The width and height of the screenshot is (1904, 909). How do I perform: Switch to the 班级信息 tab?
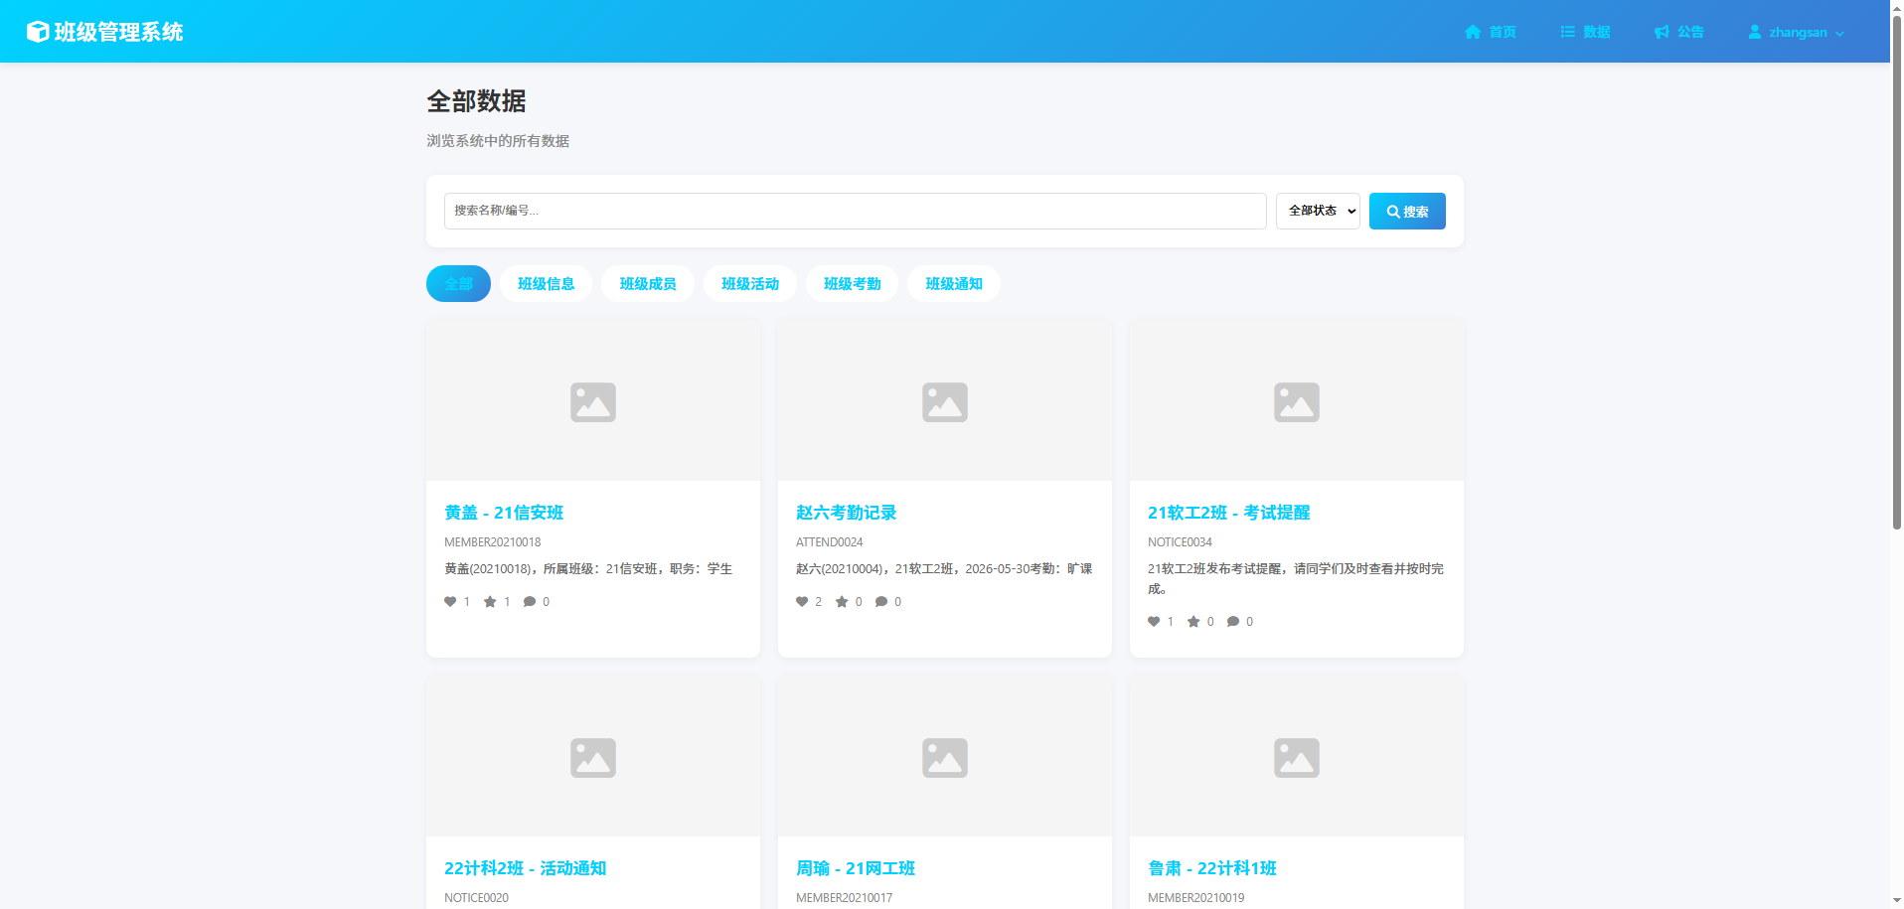pyautogui.click(x=546, y=284)
